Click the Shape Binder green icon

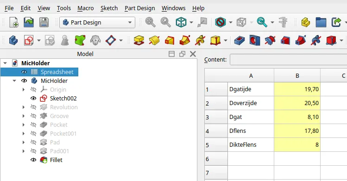[80, 40]
